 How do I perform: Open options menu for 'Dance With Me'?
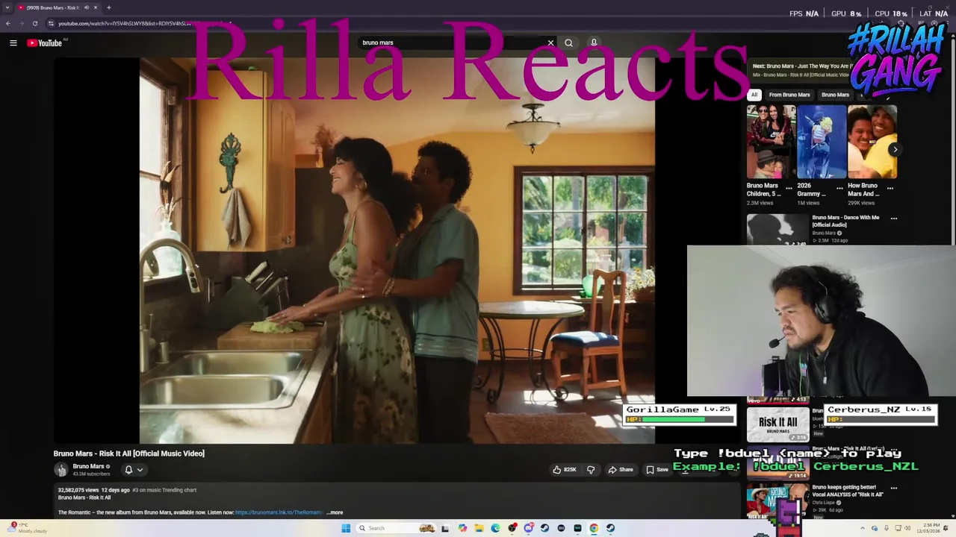(894, 219)
